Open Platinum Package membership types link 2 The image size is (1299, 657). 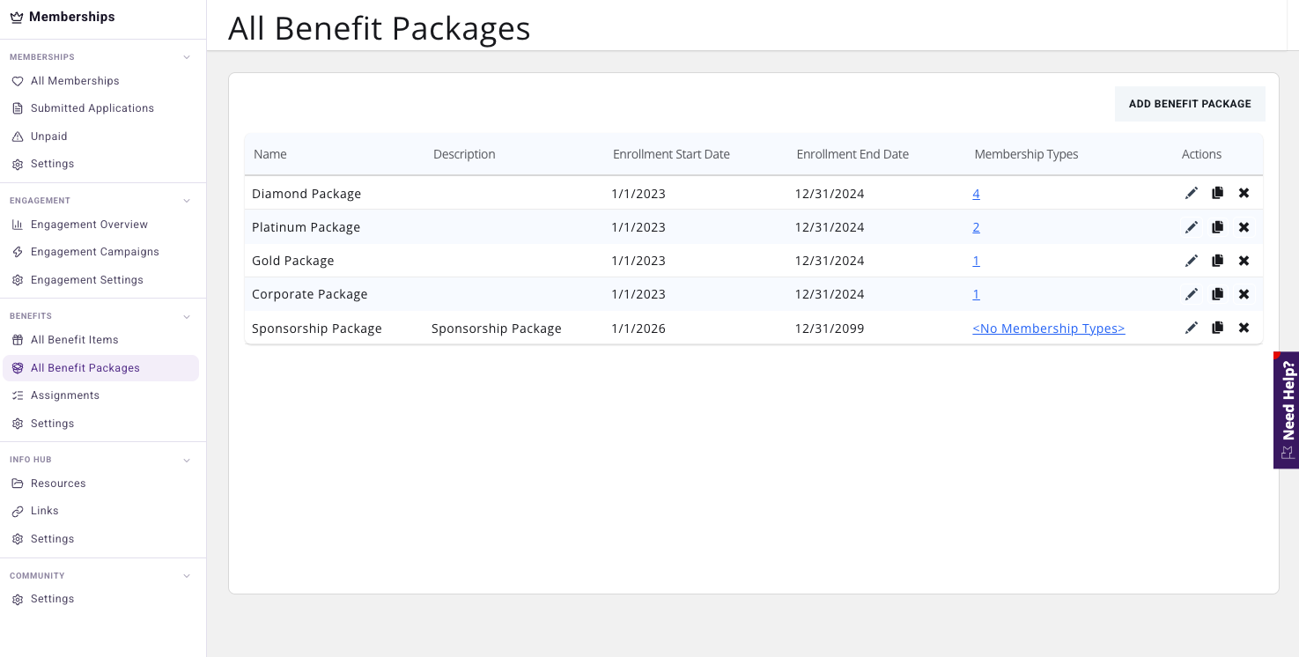tap(976, 227)
